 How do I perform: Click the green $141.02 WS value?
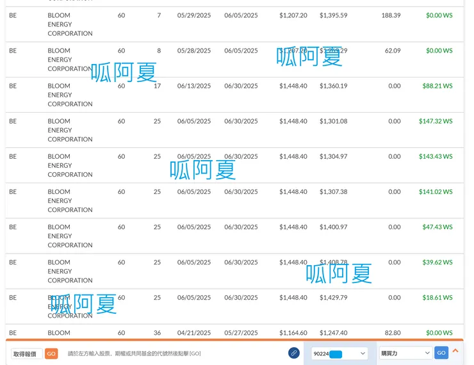436,191
